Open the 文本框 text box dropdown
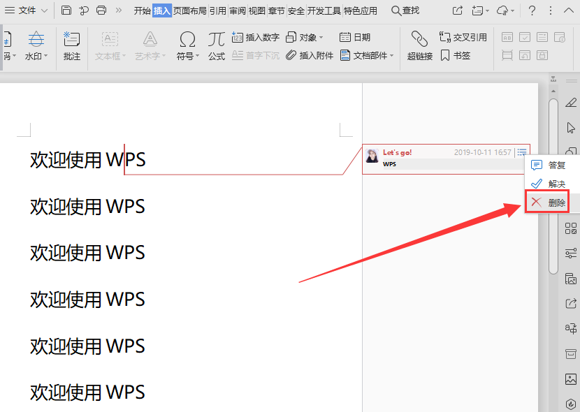The height and width of the screenshot is (412, 580). [110, 46]
